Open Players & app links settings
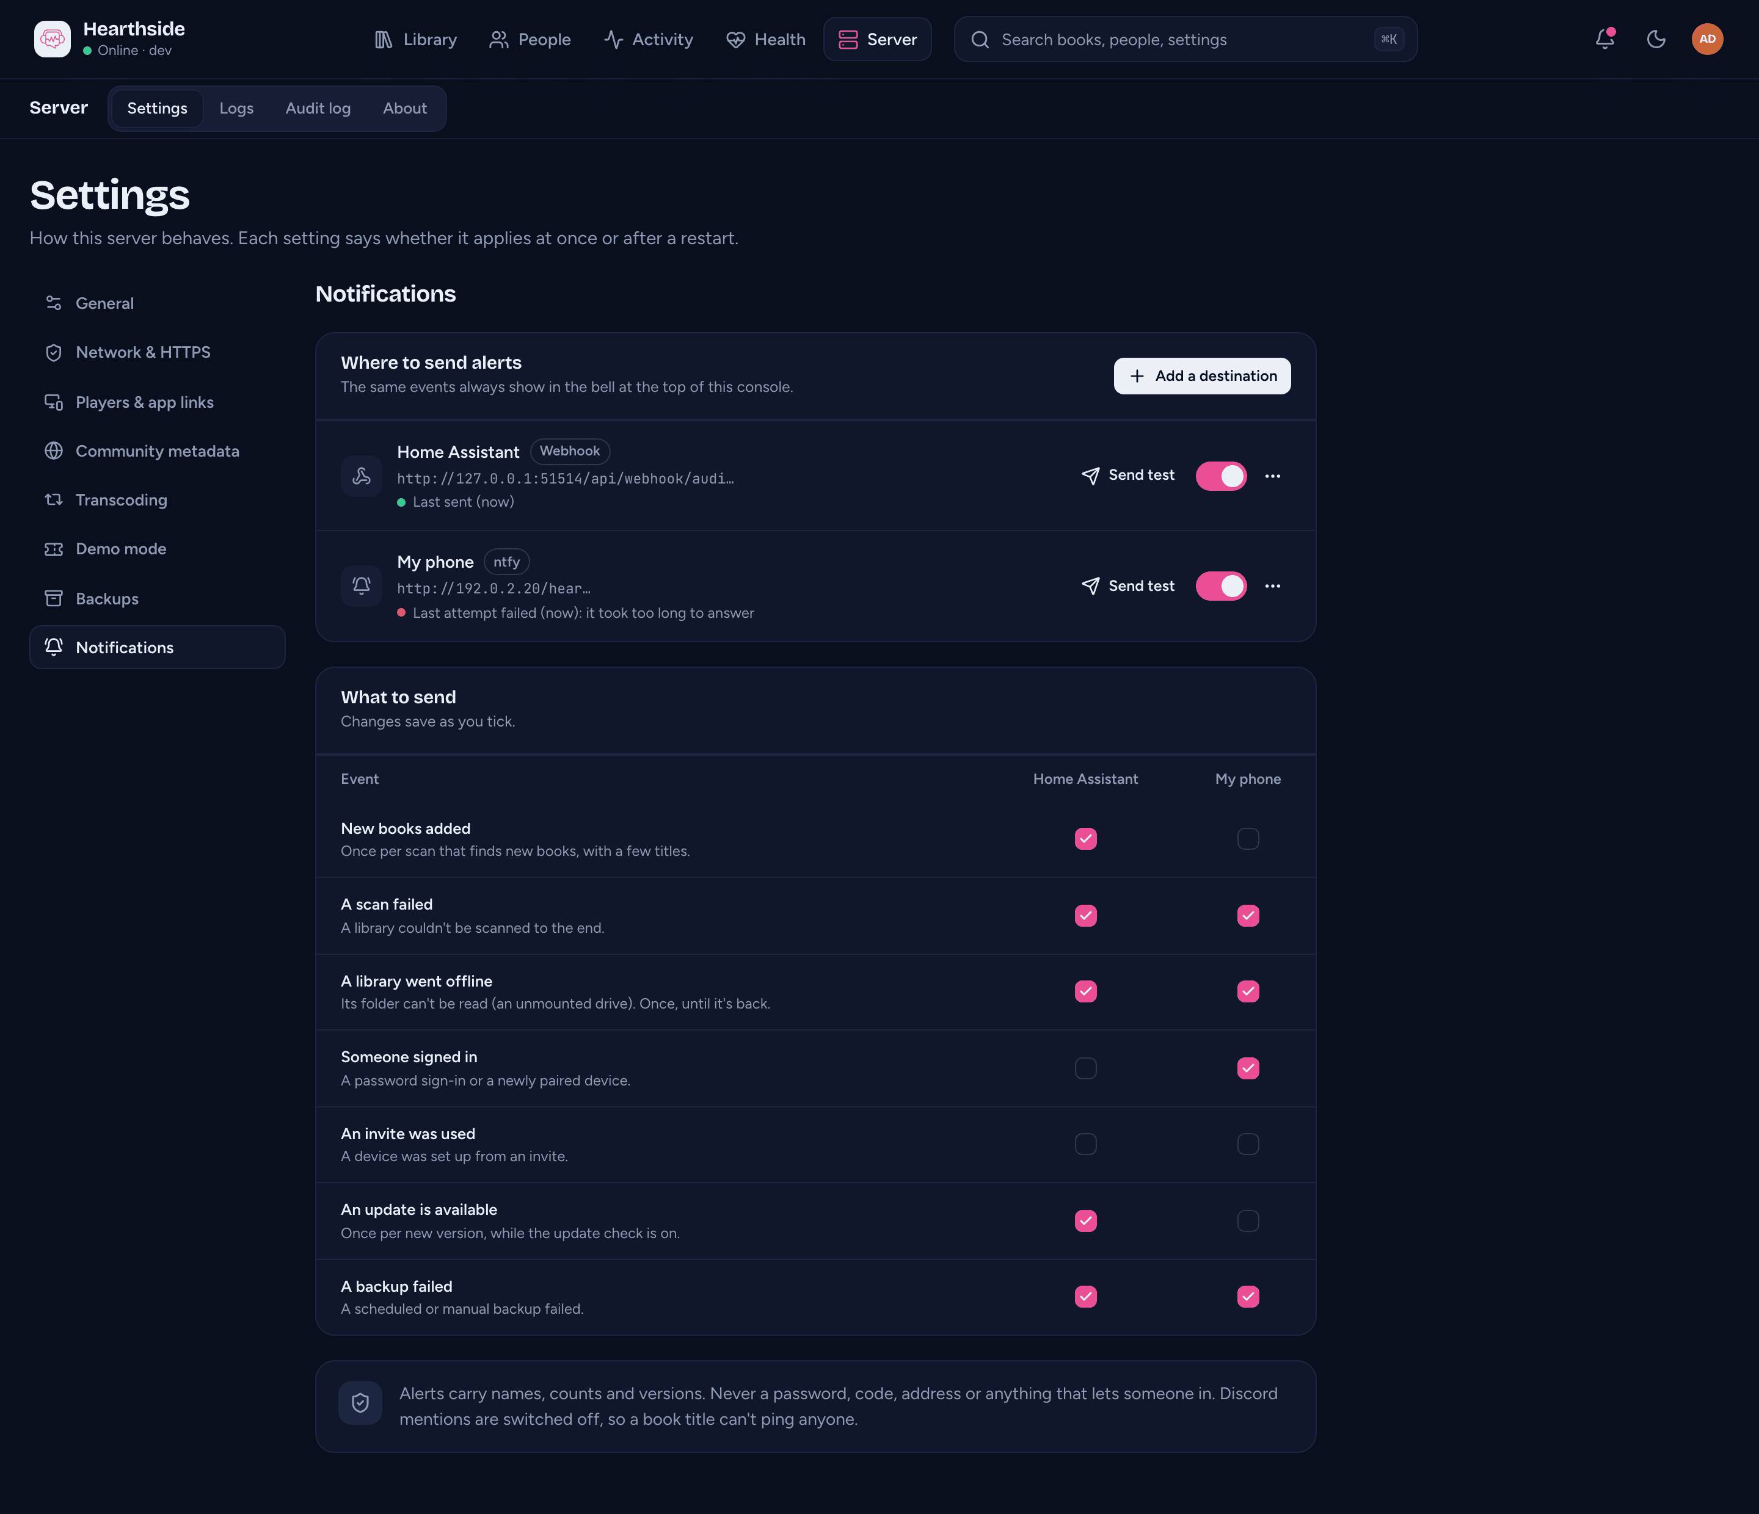Screen dimensions: 1759x1514 point(157,402)
